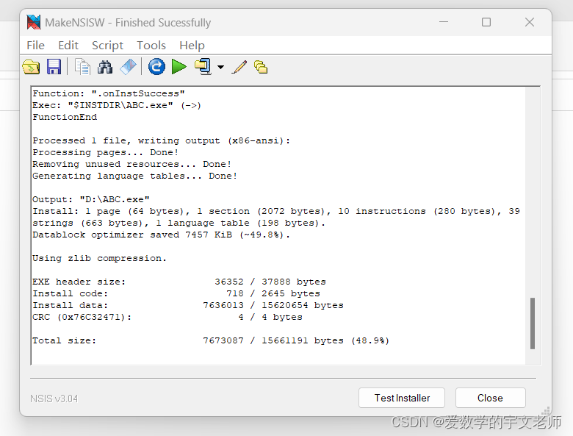Click the Test Installer button
Screen dimensions: 573x436
[402, 398]
